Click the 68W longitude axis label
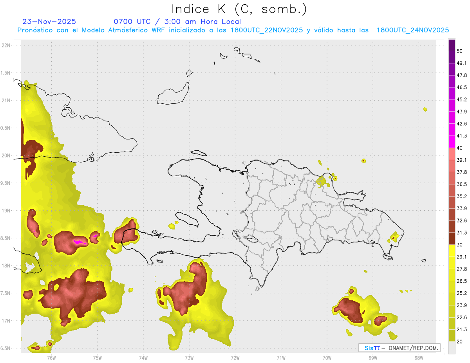 (x=419, y=358)
